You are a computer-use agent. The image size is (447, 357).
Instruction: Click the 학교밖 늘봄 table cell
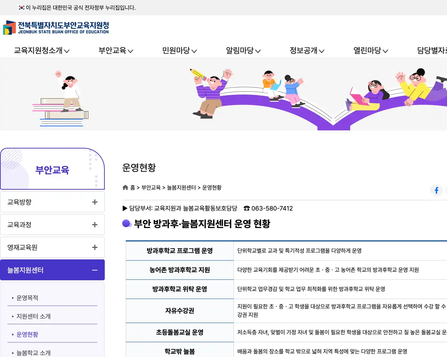[x=179, y=350]
